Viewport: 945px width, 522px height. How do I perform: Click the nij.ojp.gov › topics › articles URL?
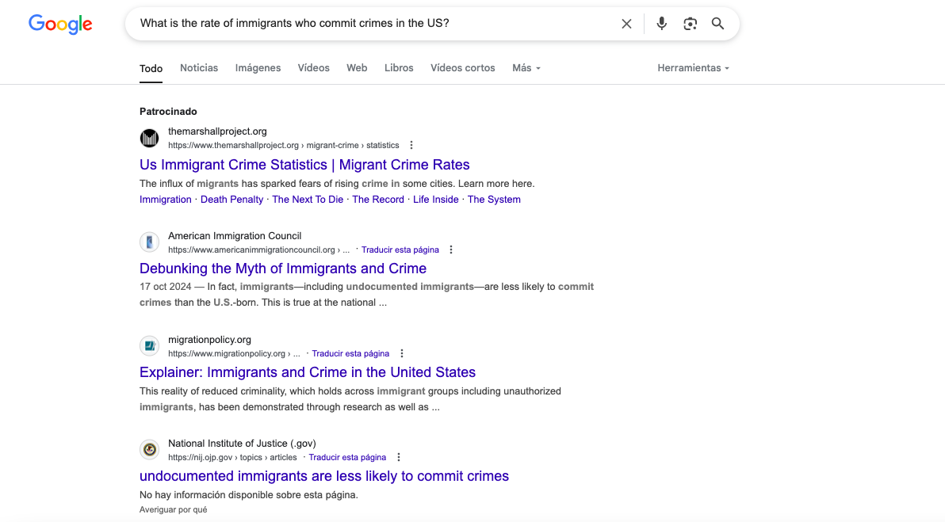click(232, 457)
